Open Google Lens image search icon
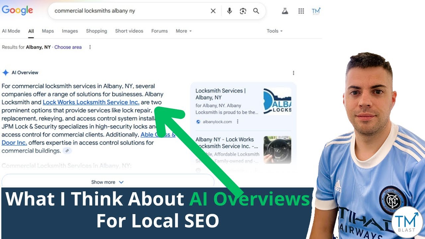425x239 pixels. [x=243, y=11]
